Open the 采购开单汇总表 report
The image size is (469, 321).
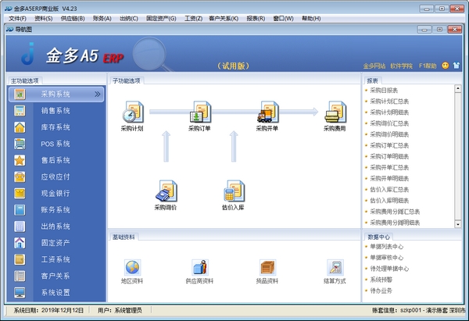pyautogui.click(x=389, y=167)
